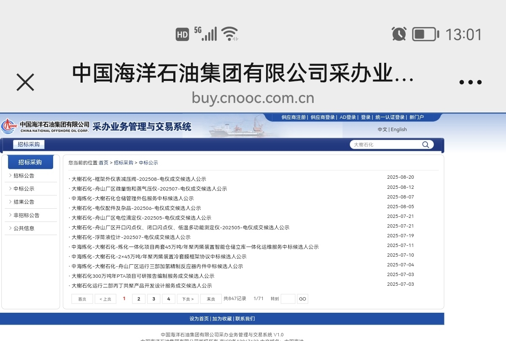Focus the 转到 page number input
The height and width of the screenshot is (341, 506).
[x=288, y=299]
